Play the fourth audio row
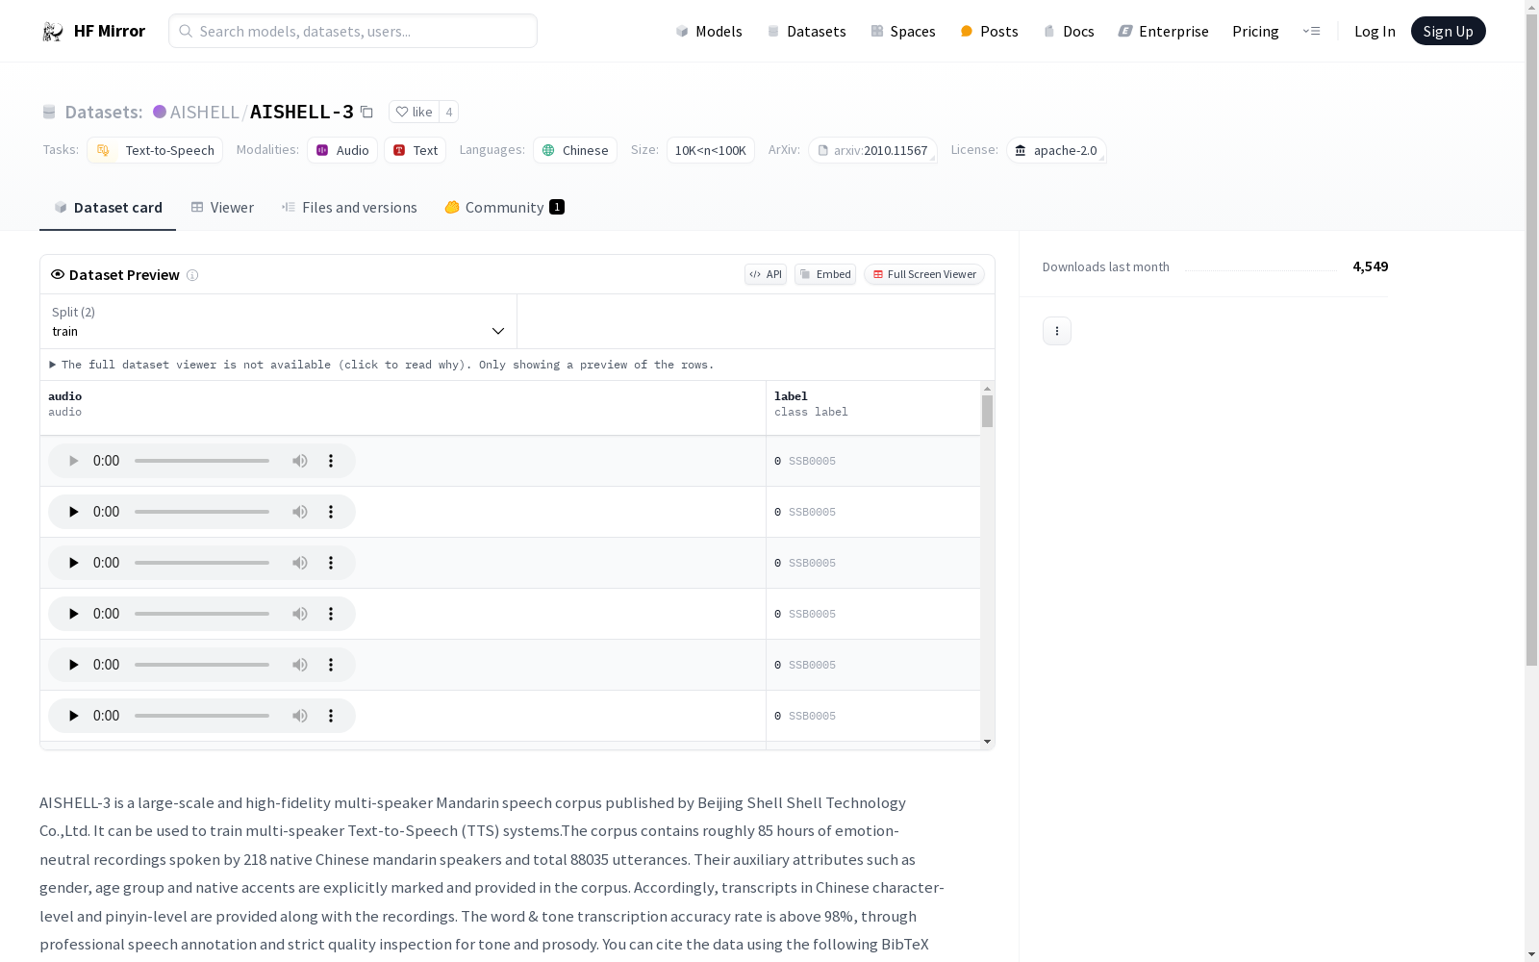This screenshot has height=962, width=1539. point(73,614)
